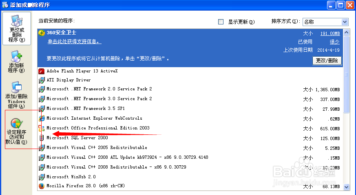Click the 191.00MB size link
The width and height of the screenshot is (356, 195).
point(330,33)
